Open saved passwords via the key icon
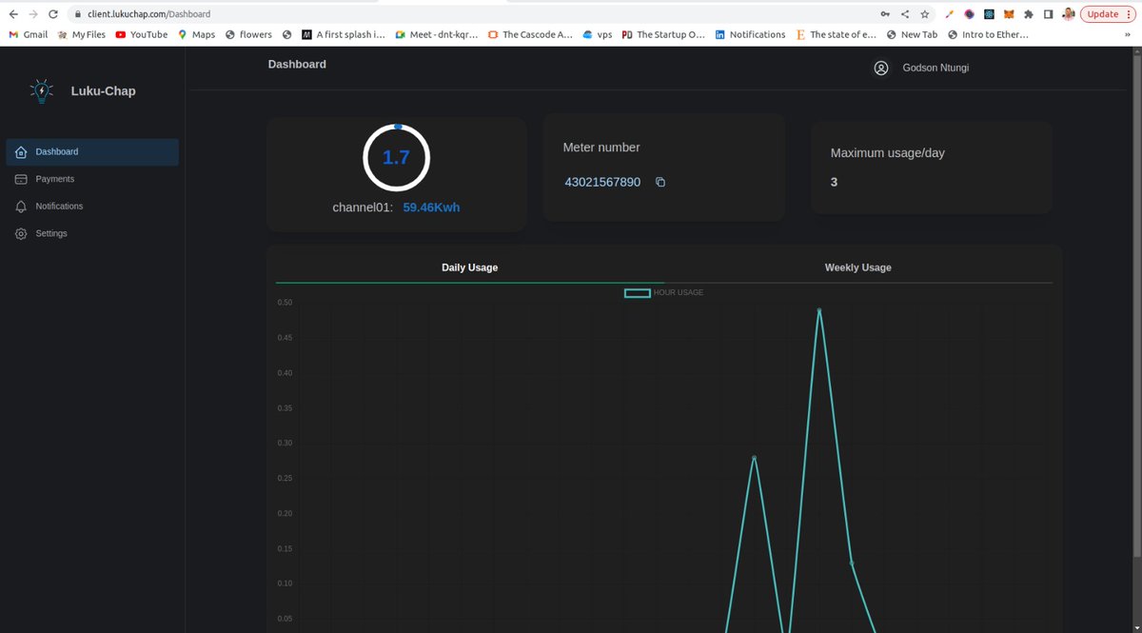The image size is (1142, 633). [885, 14]
